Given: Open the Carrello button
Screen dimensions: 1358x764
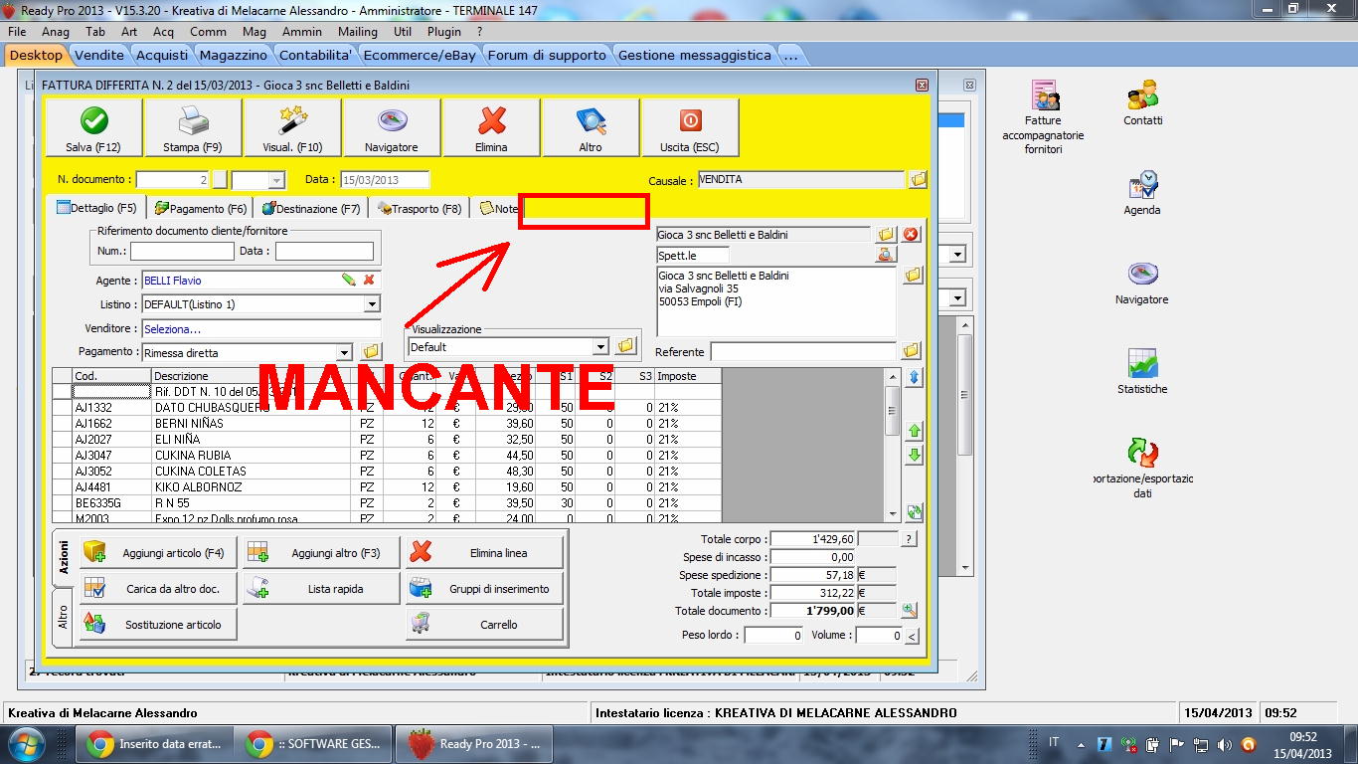Looking at the screenshot, I should click(x=484, y=624).
